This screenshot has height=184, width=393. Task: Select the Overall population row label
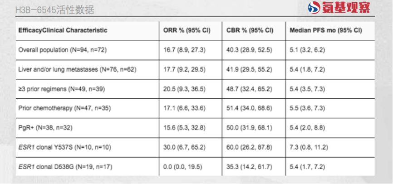pos(62,50)
